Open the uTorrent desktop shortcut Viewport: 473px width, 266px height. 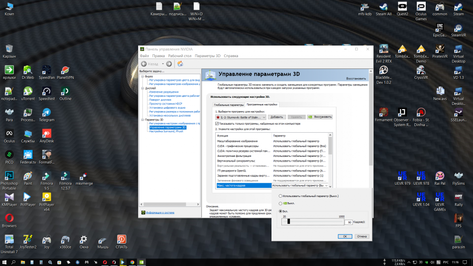pyautogui.click(x=28, y=91)
